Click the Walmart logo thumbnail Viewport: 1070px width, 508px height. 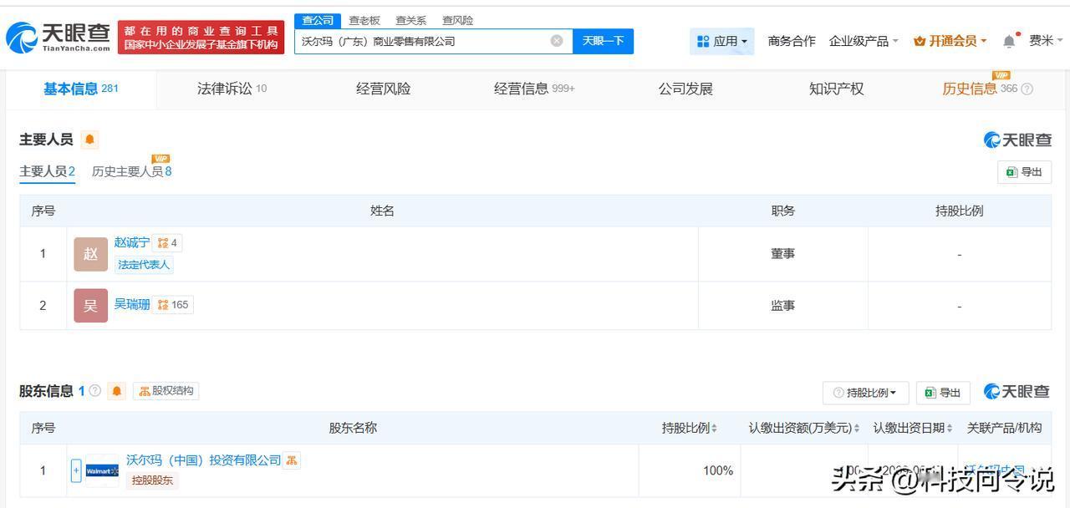point(102,470)
